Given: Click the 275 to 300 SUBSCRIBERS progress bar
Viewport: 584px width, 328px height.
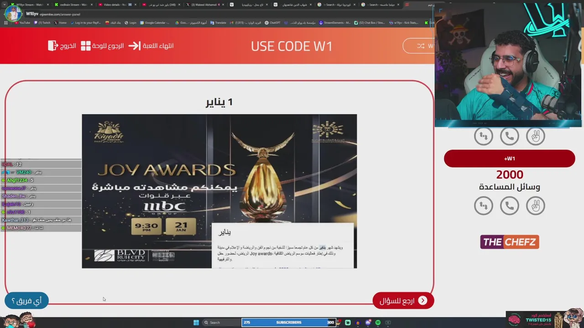Looking at the screenshot, I should 289,323.
